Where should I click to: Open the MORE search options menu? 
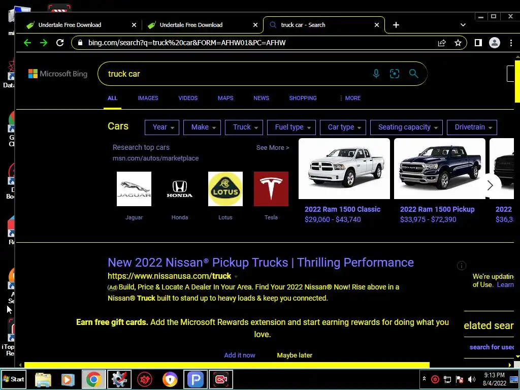[350, 98]
